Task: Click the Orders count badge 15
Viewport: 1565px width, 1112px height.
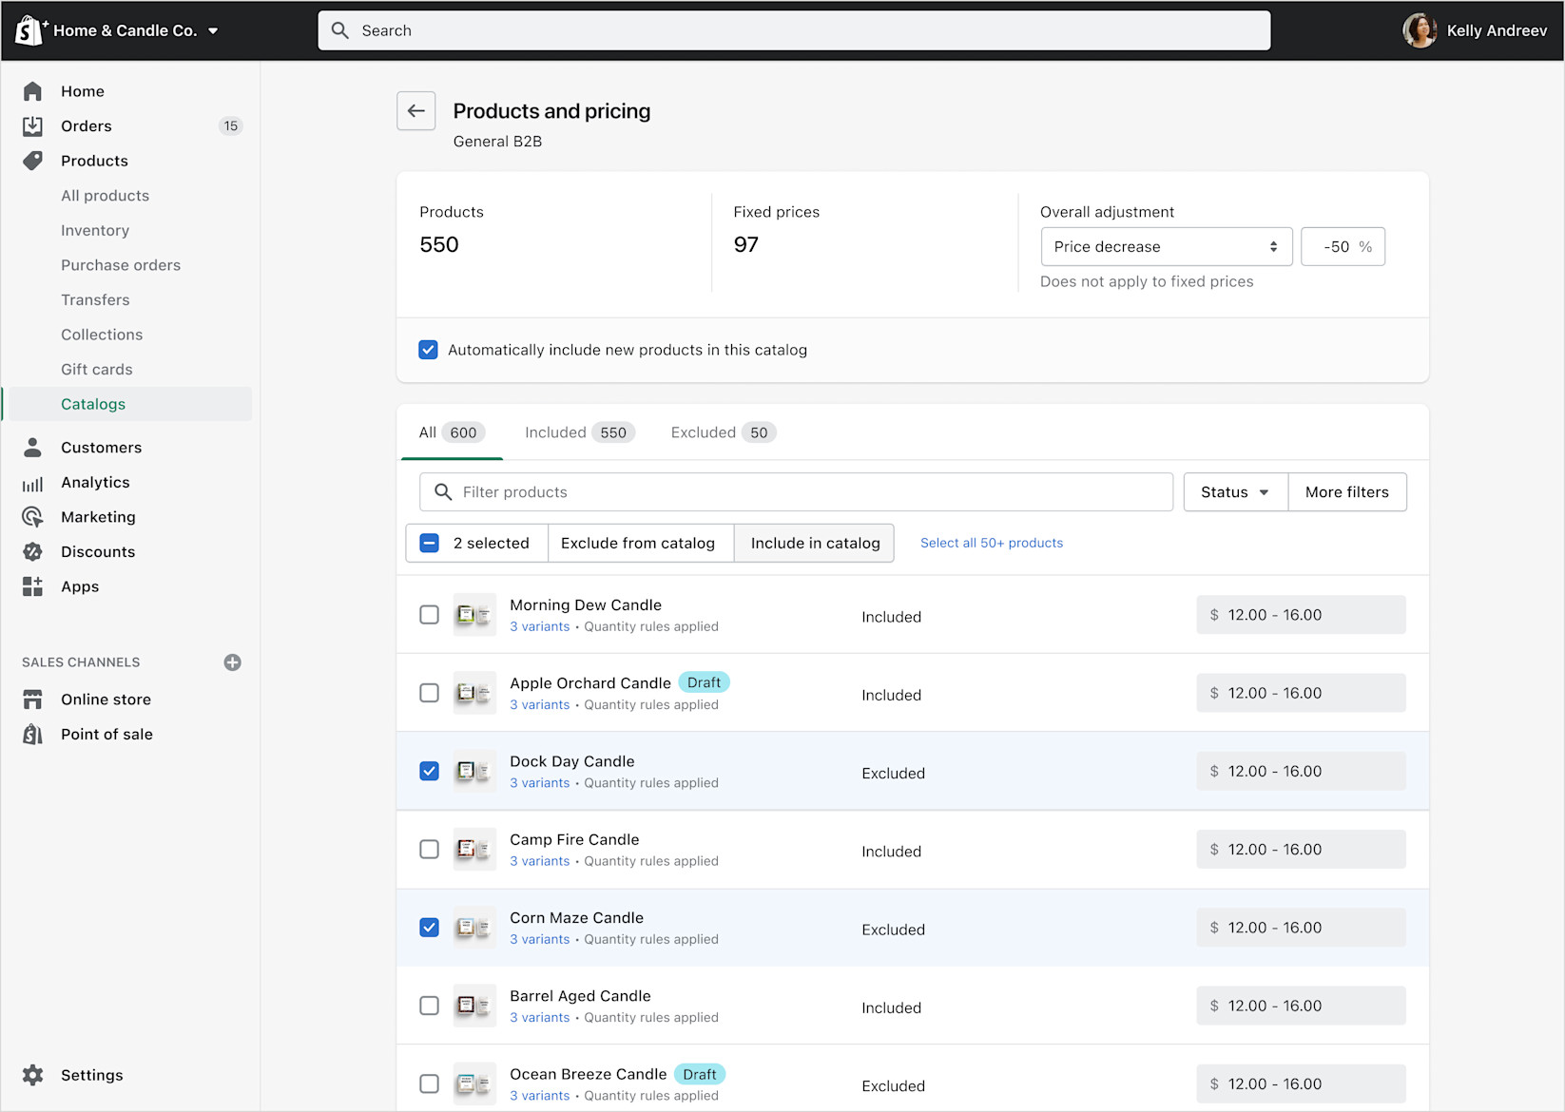Action: coord(230,126)
